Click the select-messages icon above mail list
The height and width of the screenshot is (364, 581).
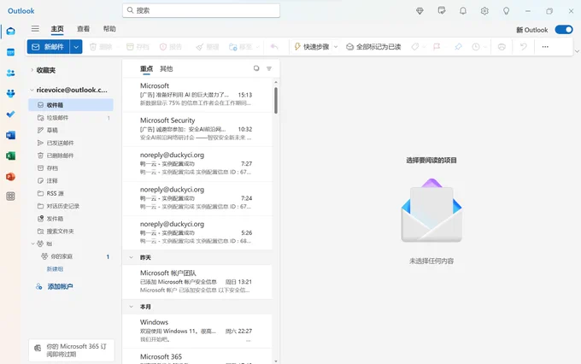[256, 68]
